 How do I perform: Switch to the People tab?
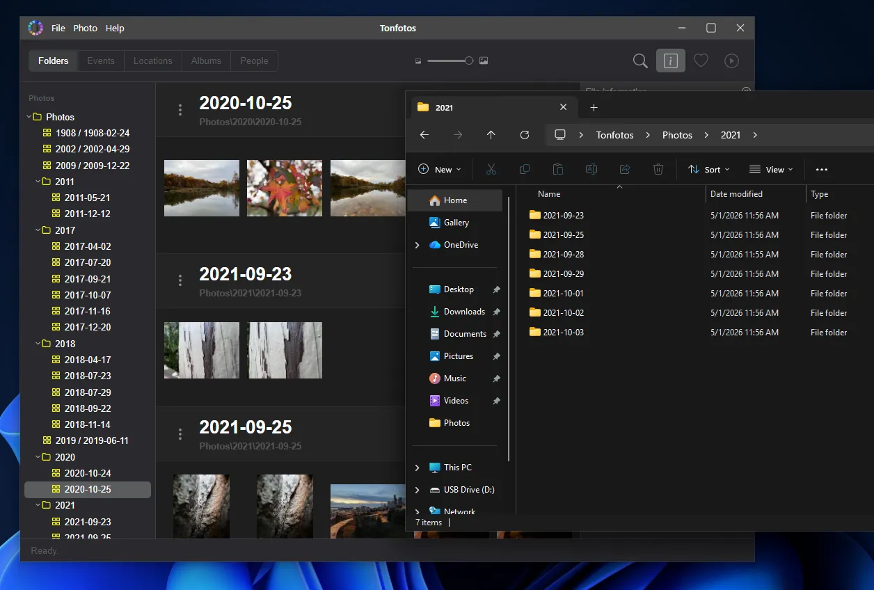coord(254,61)
